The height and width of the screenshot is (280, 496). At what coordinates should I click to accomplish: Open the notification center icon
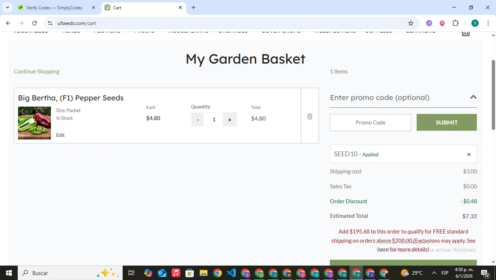click(485, 273)
